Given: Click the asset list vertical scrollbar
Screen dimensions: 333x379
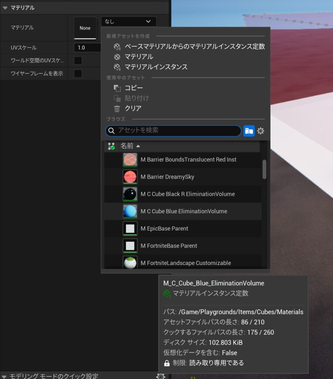Looking at the screenshot, I should pyautogui.click(x=264, y=169).
